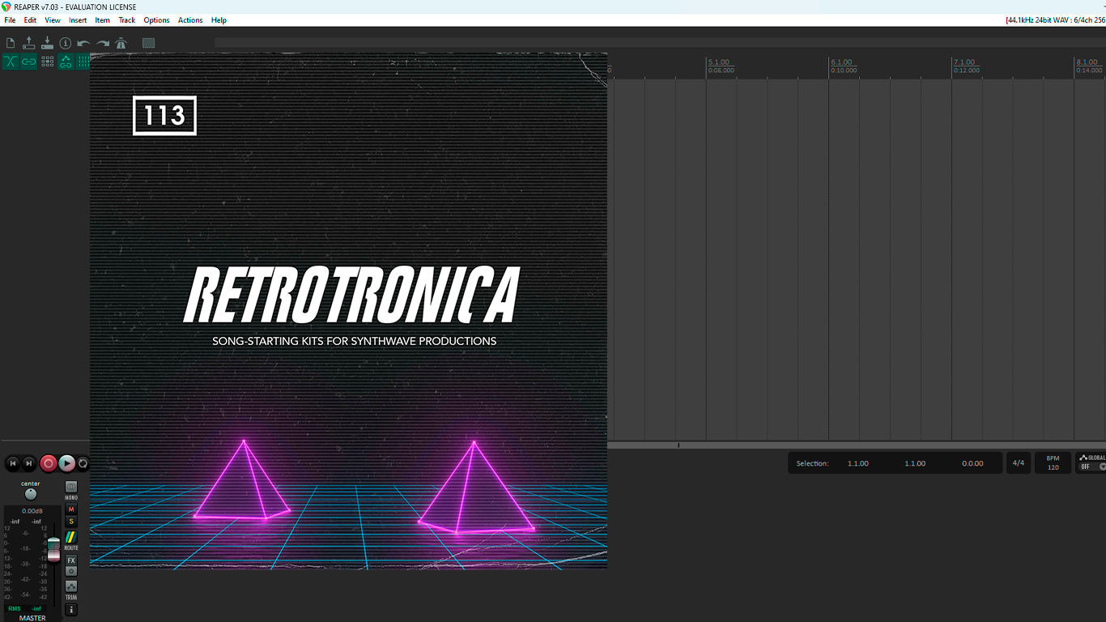Click the BPM 120 tempo field
1106x622 pixels.
click(x=1053, y=463)
